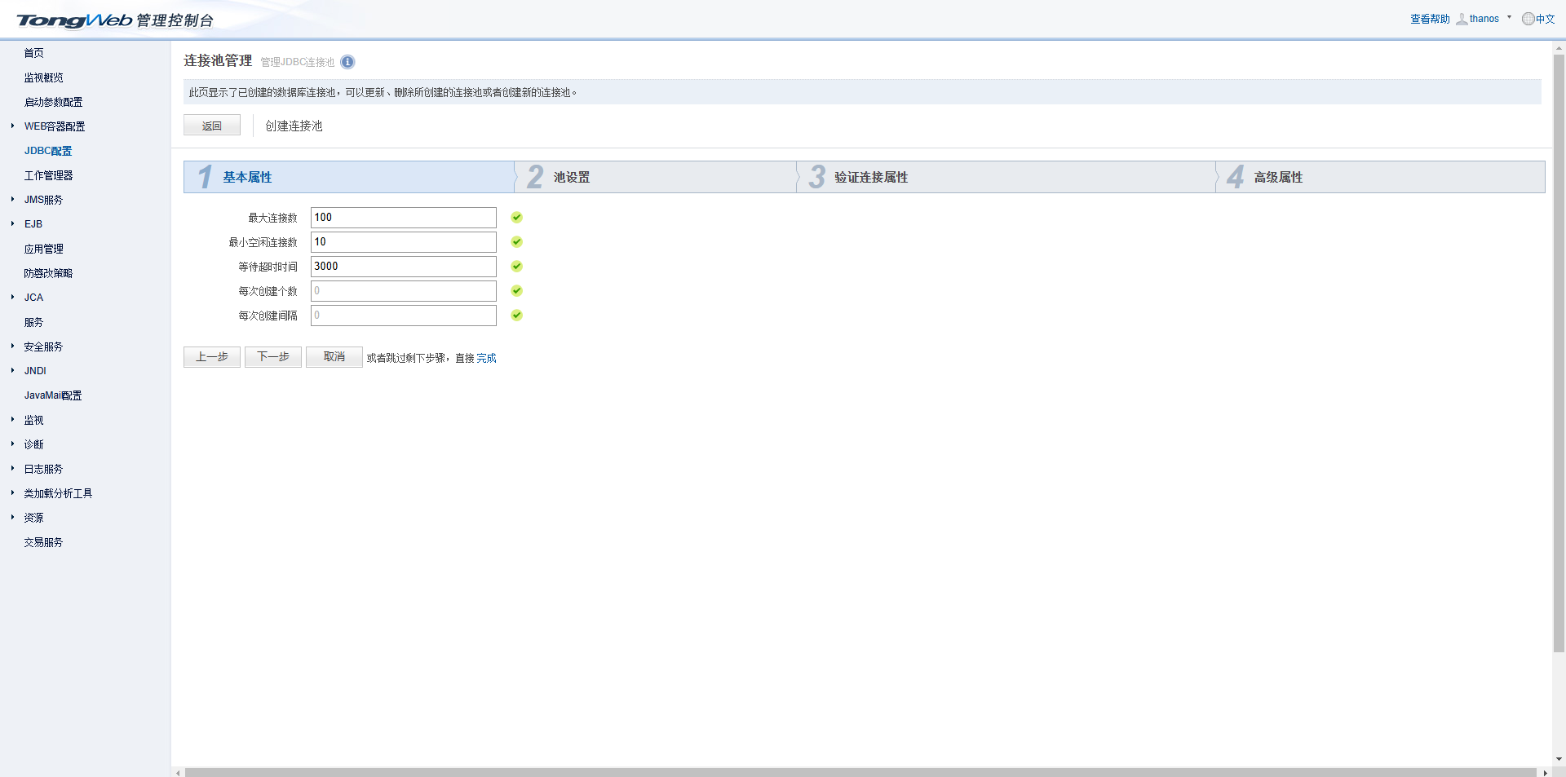1566x777 pixels.
Task: Open 启动参数配置 in the sidebar
Action: [x=54, y=102]
